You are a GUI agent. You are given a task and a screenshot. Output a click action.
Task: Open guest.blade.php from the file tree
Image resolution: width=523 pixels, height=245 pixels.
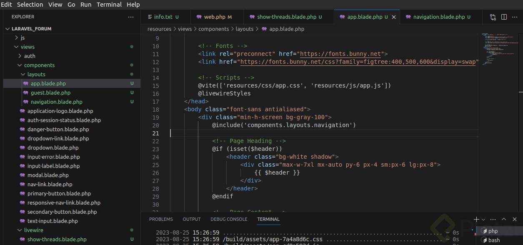tap(50, 93)
